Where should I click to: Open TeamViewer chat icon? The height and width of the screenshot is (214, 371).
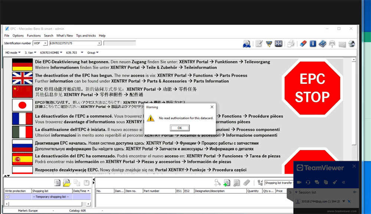pos(317,182)
